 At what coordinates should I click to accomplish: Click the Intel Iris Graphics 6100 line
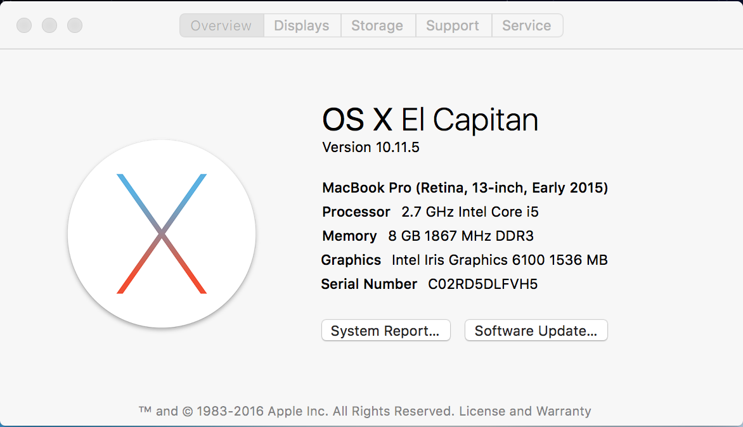(464, 260)
